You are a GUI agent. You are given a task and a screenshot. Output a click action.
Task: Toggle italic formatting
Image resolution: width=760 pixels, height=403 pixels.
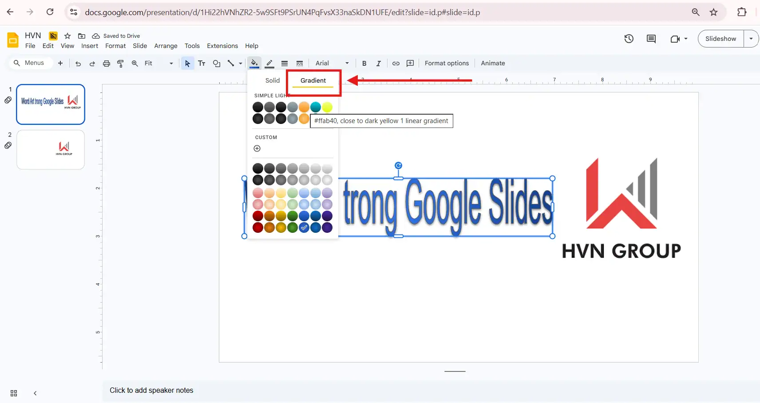coord(378,64)
